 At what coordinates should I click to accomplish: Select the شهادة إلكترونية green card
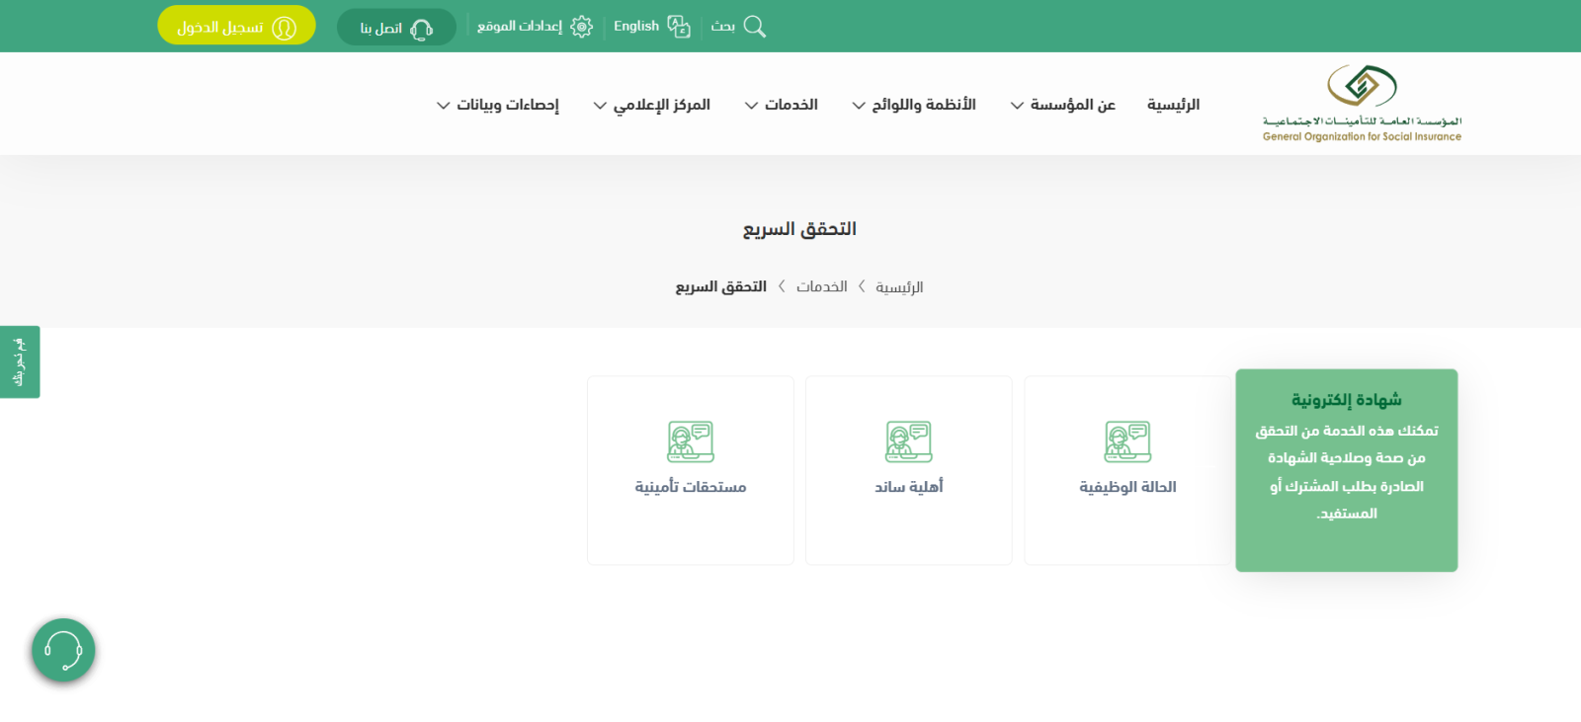[x=1346, y=470]
